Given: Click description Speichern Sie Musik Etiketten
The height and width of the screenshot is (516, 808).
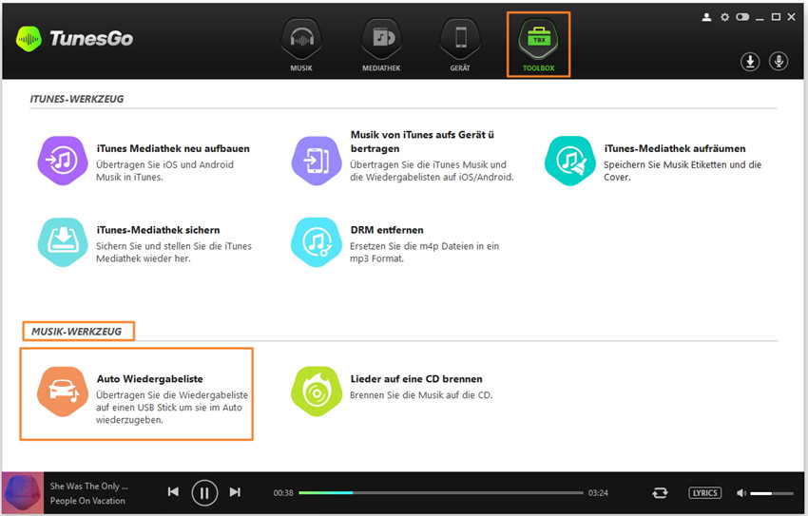Looking at the screenshot, I should click(683, 170).
